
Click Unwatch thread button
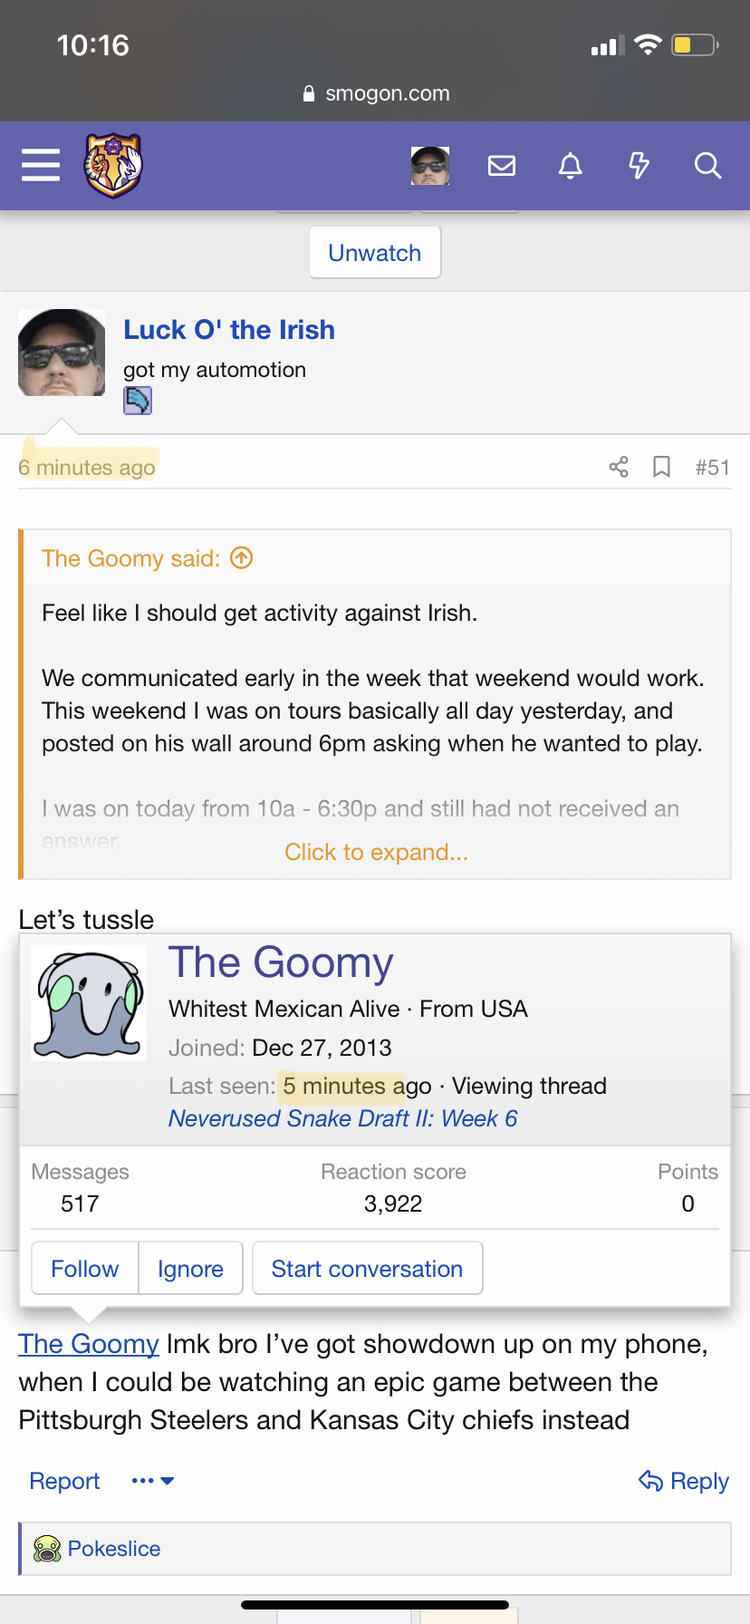(375, 253)
